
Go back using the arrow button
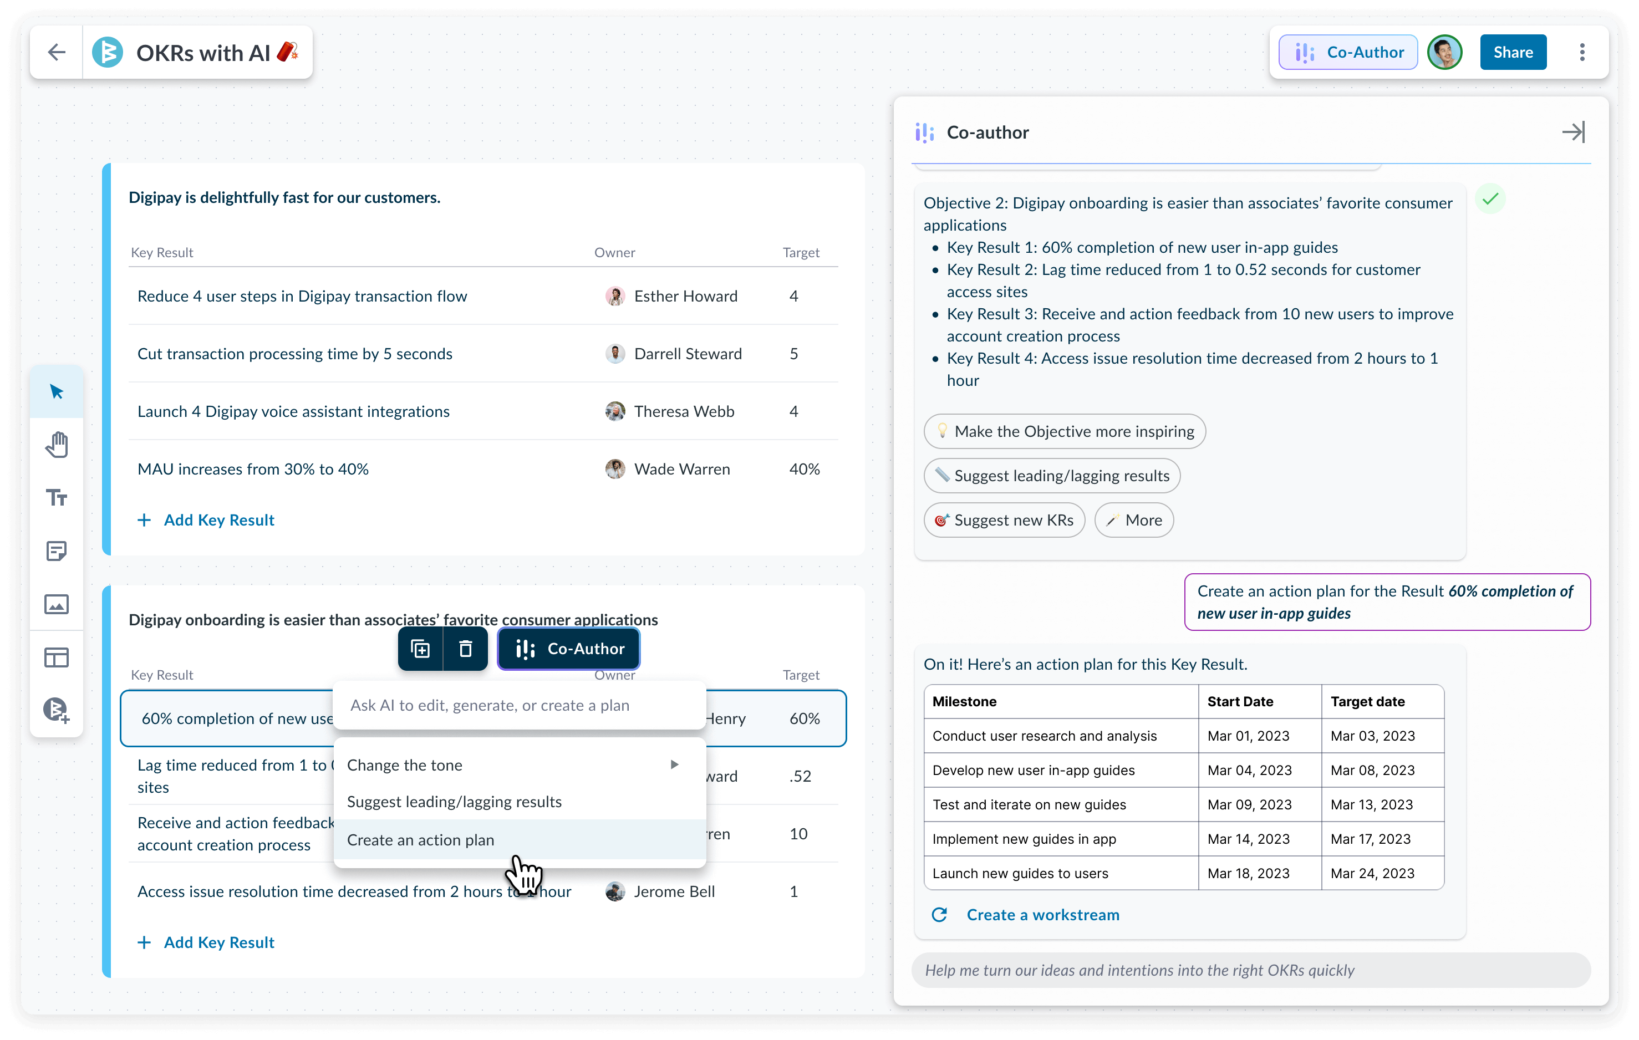point(57,53)
